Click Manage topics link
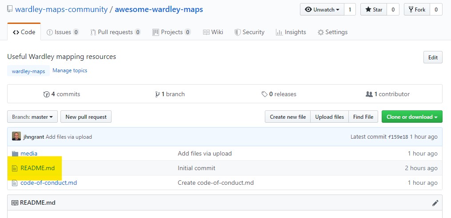This screenshot has width=451, height=218. coord(70,70)
